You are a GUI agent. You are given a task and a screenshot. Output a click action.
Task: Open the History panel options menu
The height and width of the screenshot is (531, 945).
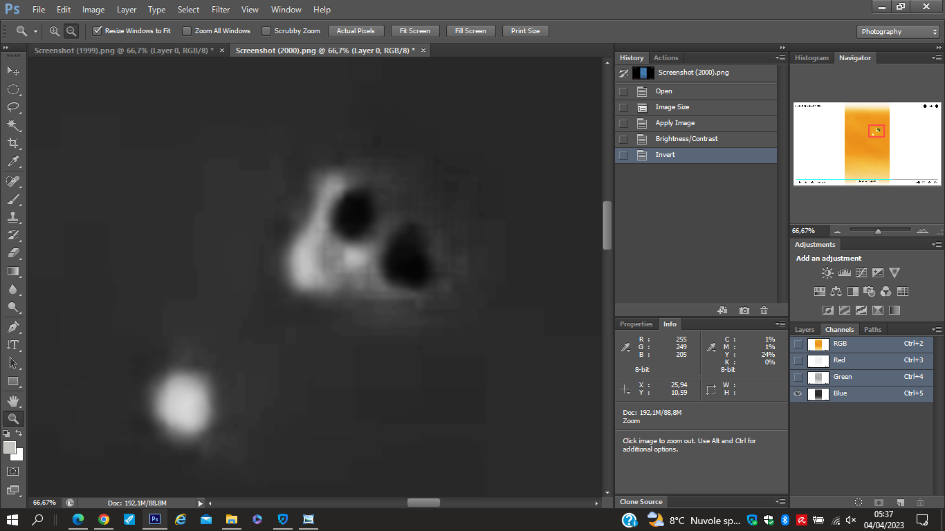(780, 58)
